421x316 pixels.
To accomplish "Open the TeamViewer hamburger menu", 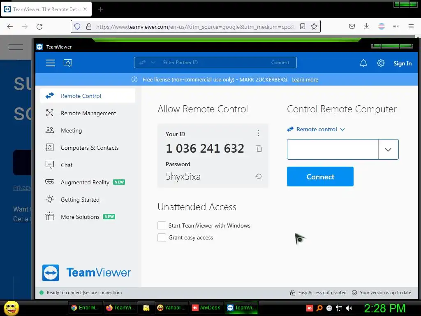I will tap(51, 63).
